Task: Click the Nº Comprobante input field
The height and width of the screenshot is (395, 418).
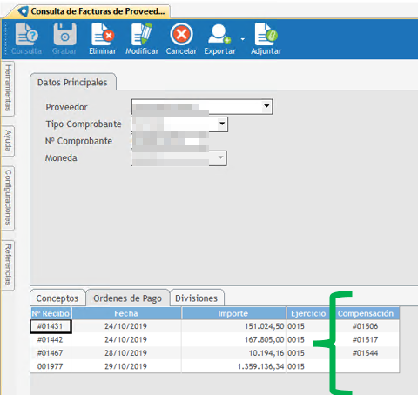Action: point(170,141)
